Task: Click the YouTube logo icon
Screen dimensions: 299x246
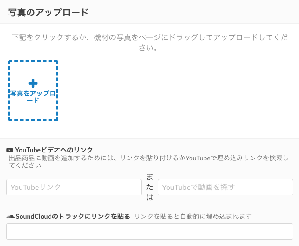Action: (x=9, y=150)
